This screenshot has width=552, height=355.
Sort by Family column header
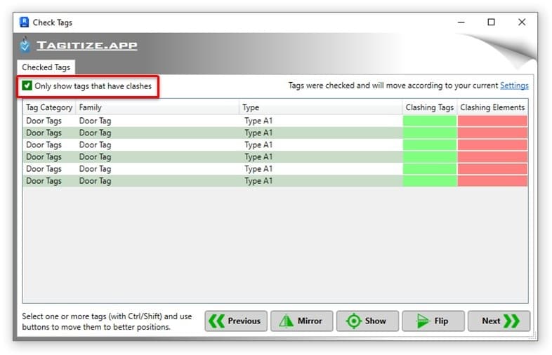(x=157, y=107)
